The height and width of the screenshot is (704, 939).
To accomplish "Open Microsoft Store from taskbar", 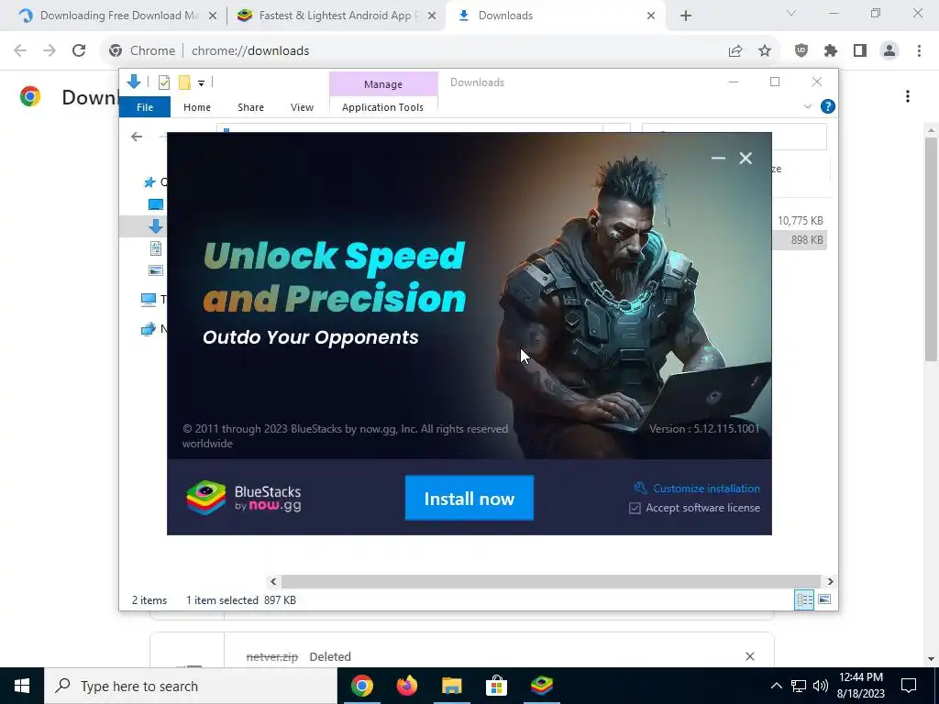I will pyautogui.click(x=496, y=686).
